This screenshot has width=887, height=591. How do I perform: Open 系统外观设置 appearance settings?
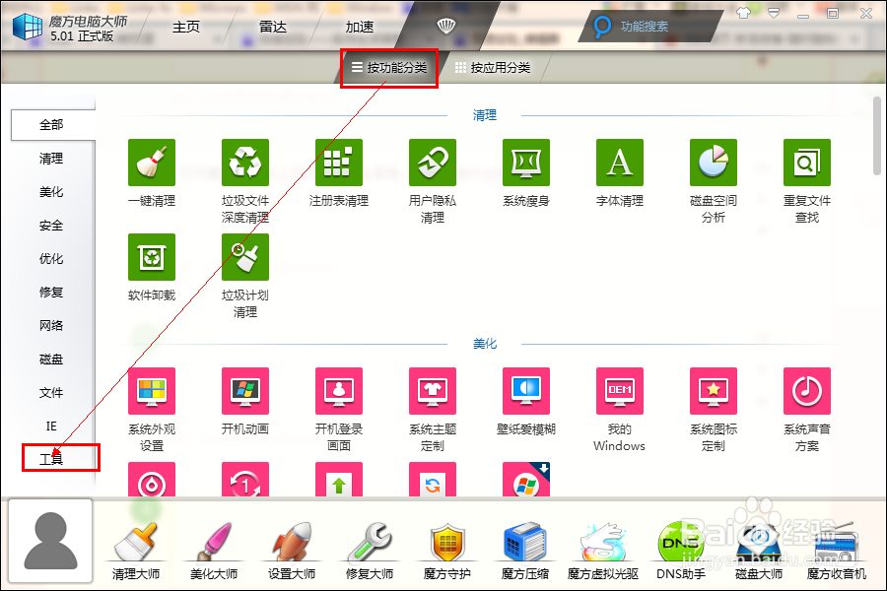click(152, 391)
